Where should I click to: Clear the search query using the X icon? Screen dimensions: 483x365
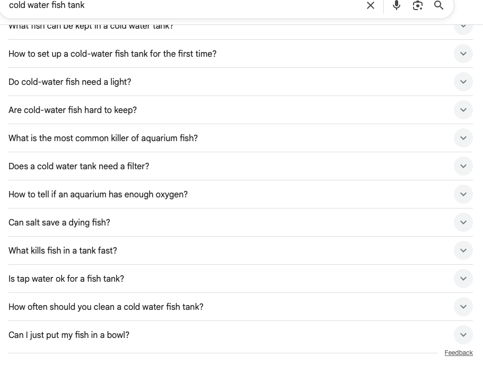[371, 5]
